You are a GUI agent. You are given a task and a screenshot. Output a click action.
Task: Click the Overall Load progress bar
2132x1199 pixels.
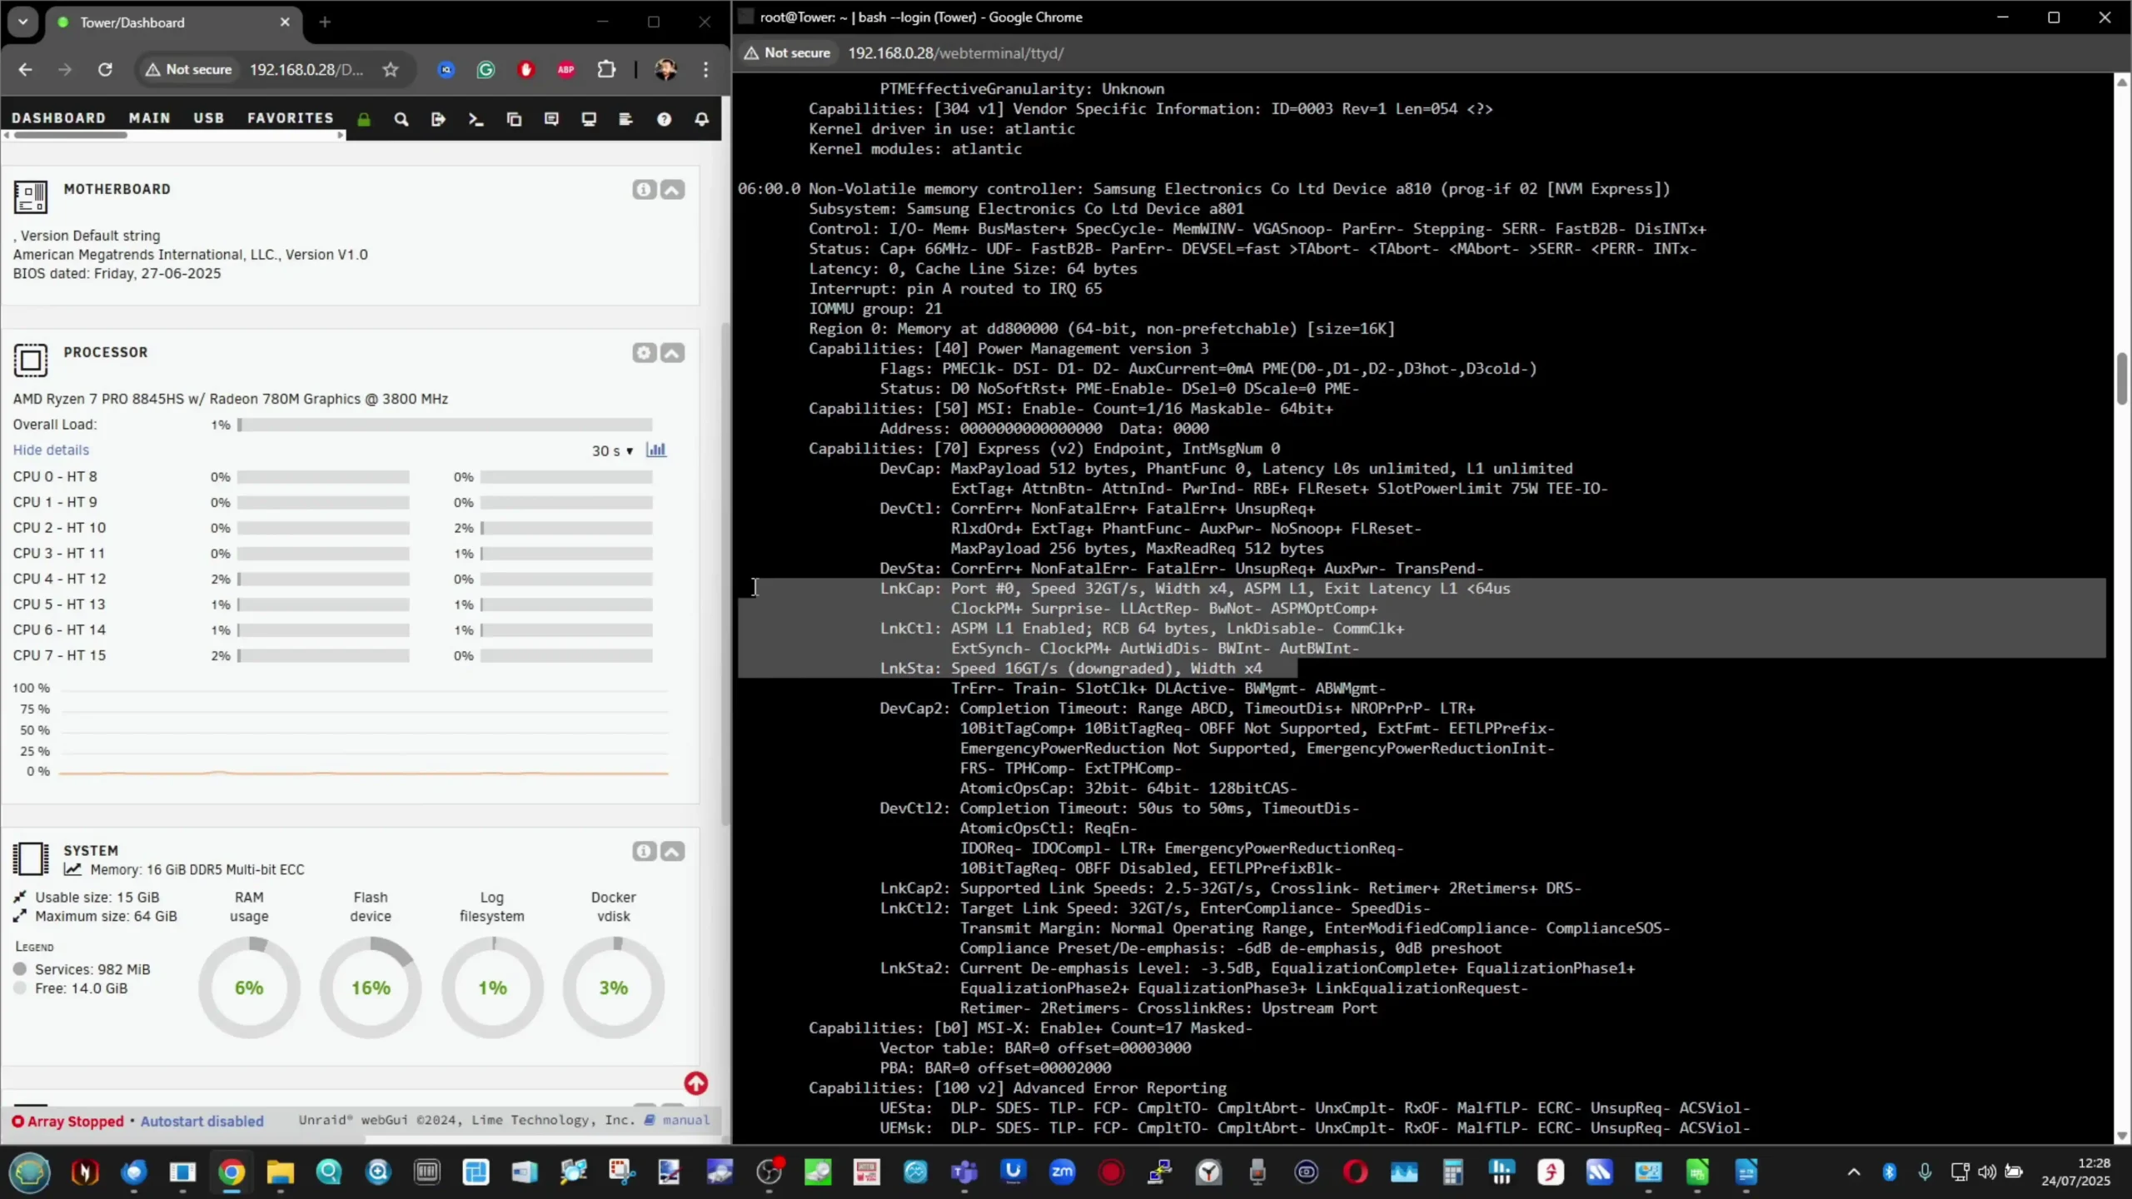pos(445,425)
